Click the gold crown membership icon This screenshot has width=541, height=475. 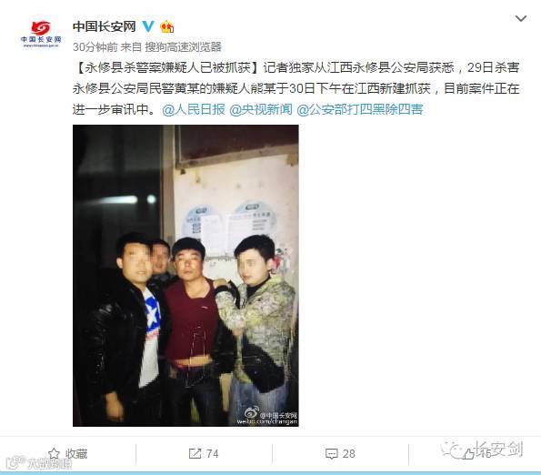click(x=167, y=26)
